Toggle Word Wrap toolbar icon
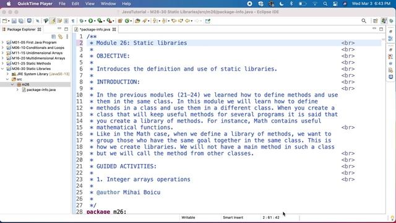The width and height of the screenshot is (396, 223). (x=59, y=21)
